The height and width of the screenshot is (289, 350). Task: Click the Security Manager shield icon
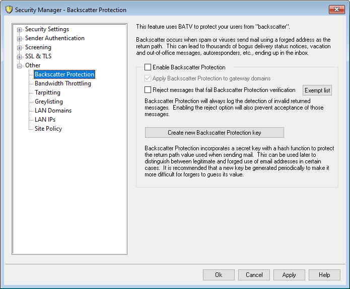coord(9,10)
